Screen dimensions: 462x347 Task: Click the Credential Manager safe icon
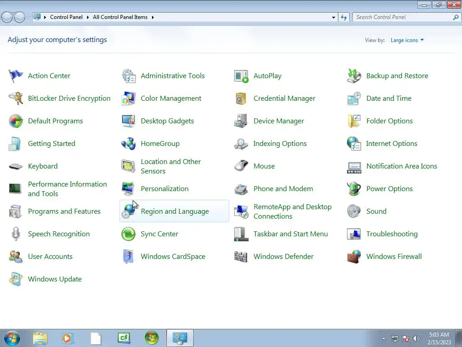click(241, 98)
